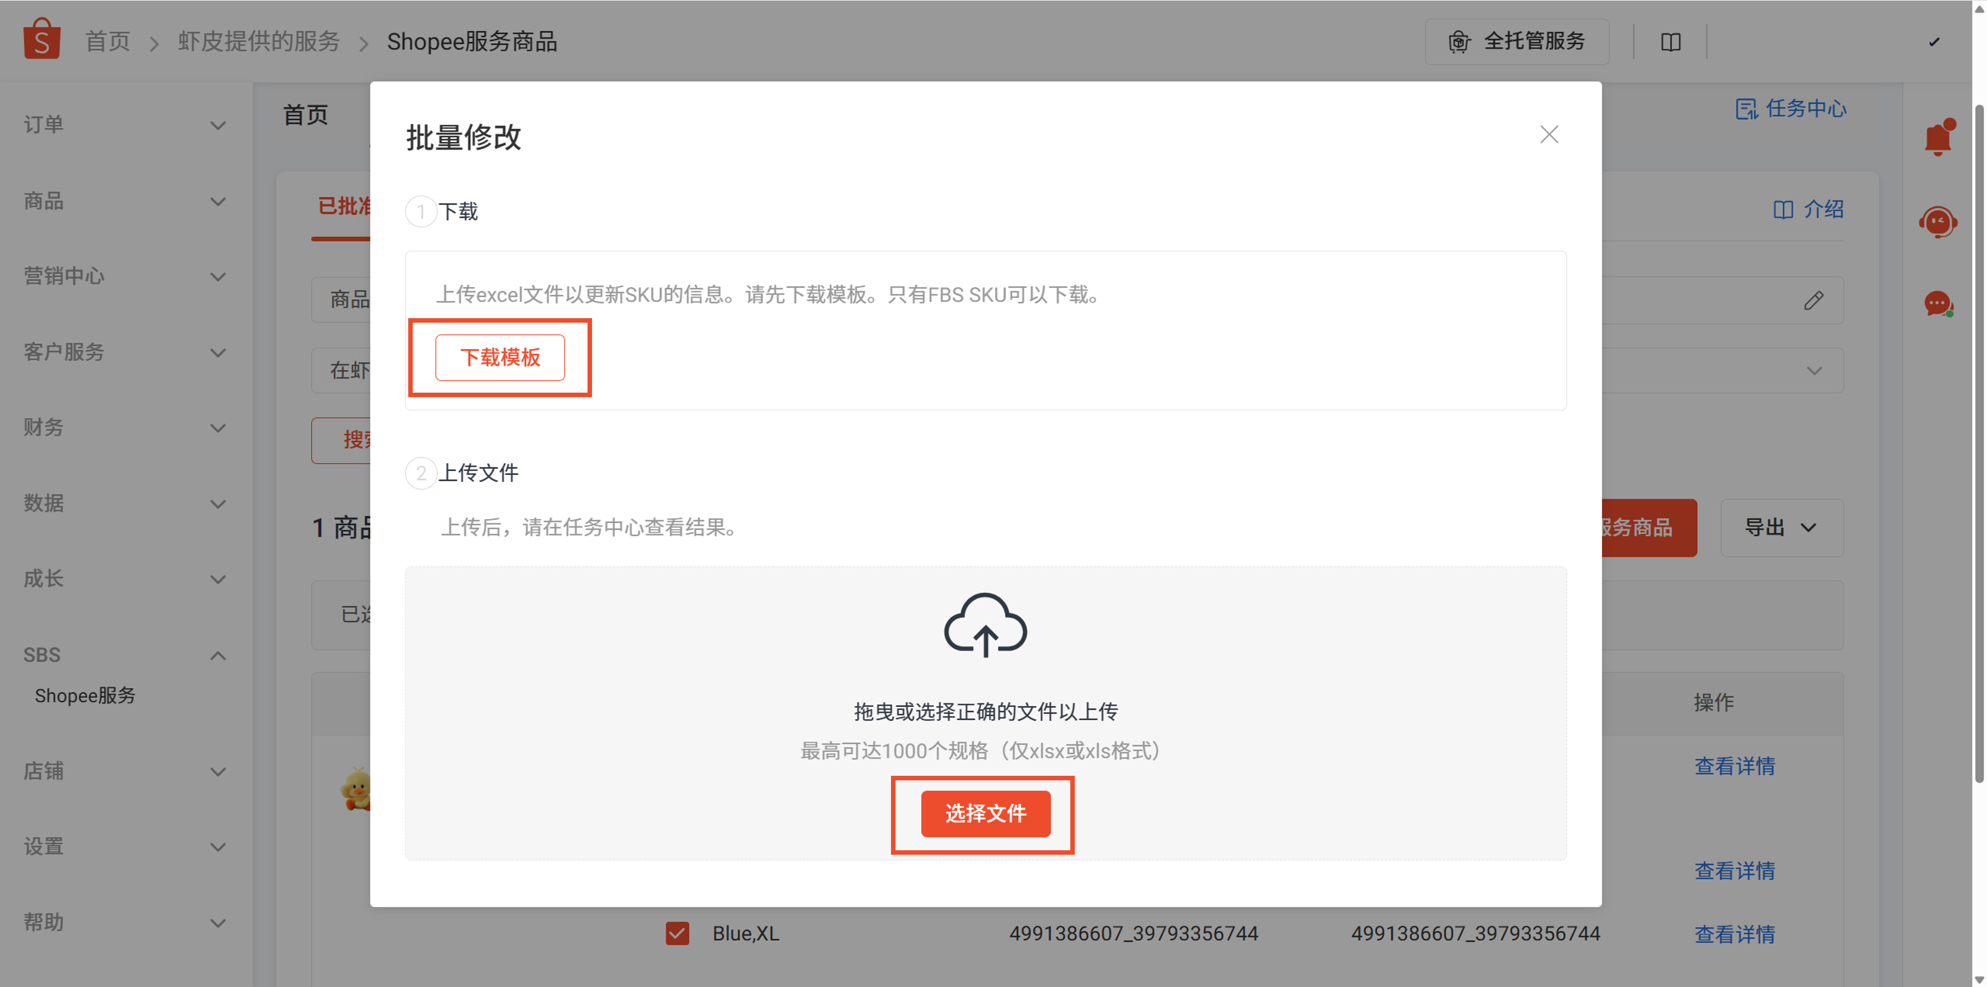The image size is (1987, 987).
Task: Go to 首页 breadcrumb
Action: [107, 42]
